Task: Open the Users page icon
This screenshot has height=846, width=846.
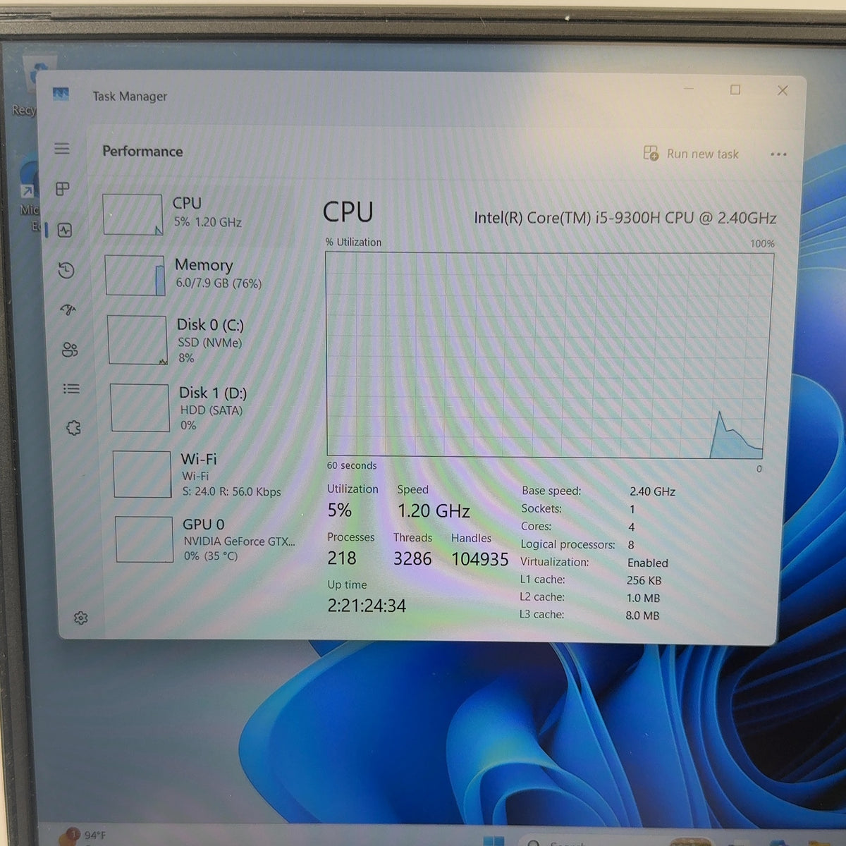Action: (70, 350)
